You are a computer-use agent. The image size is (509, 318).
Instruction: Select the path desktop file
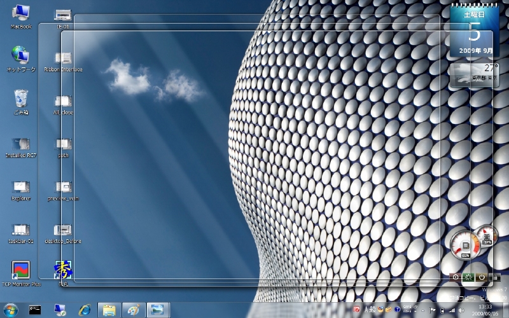coord(63,148)
